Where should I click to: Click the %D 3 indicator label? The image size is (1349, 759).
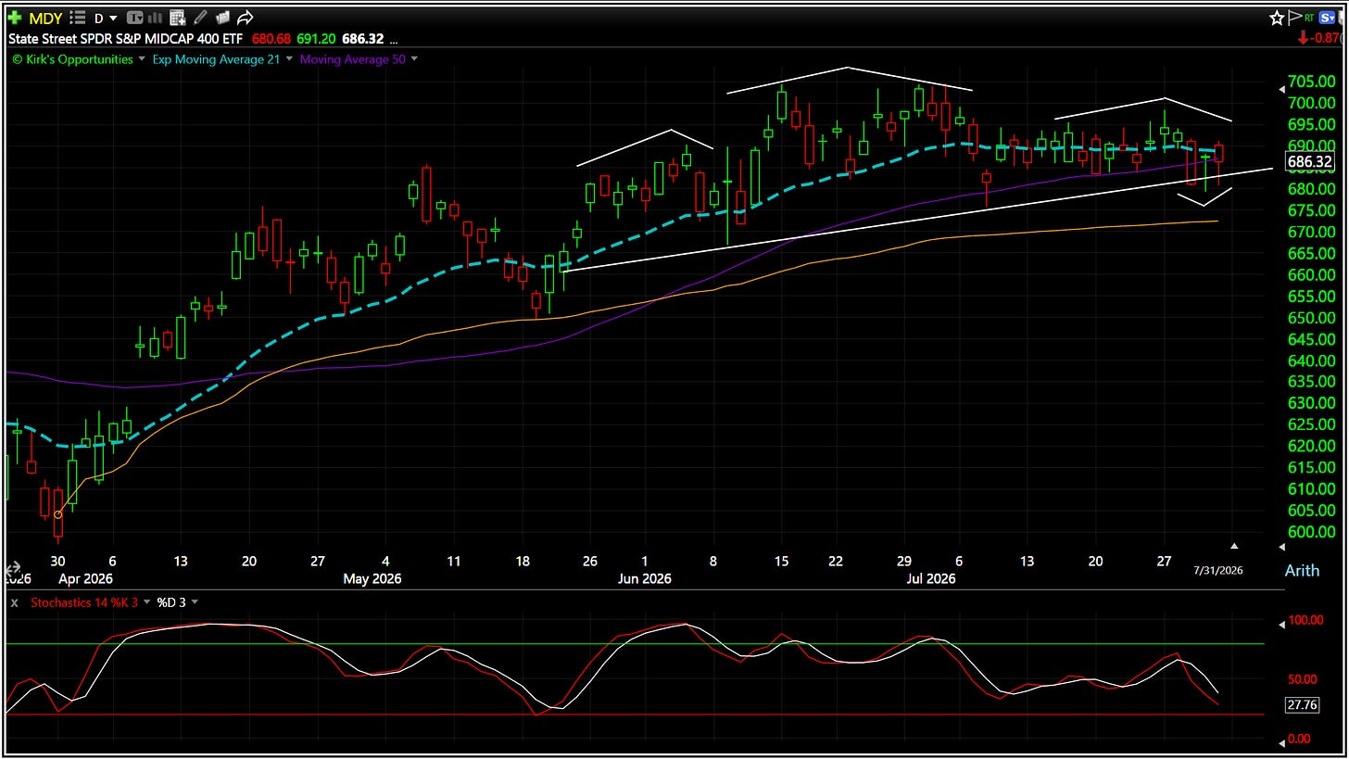(170, 602)
